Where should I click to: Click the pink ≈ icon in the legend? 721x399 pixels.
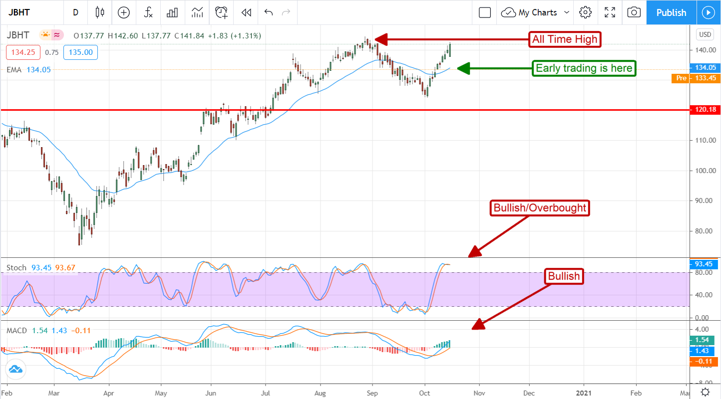click(x=57, y=35)
